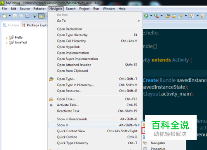The width and height of the screenshot is (207, 150).
Task: Click the Open Task folder icon in Navigate menu
Action: click(x=51, y=99)
